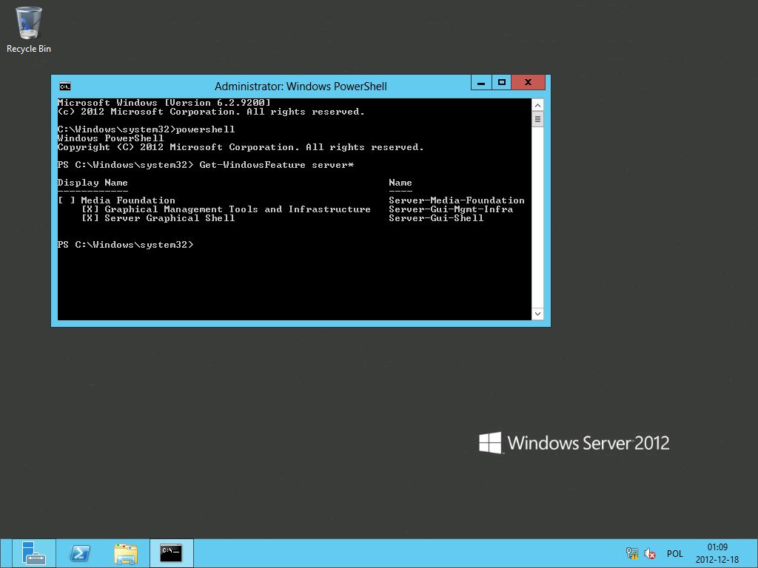Click the last 'PS C:\Windows\system32>' prompt
This screenshot has width=758, height=568.
125,245
